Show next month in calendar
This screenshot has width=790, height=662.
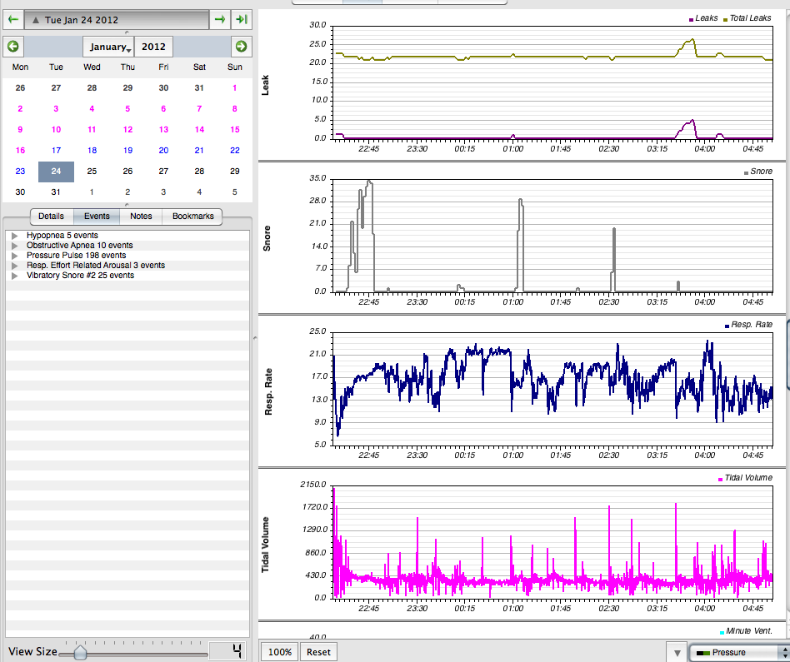(x=241, y=47)
